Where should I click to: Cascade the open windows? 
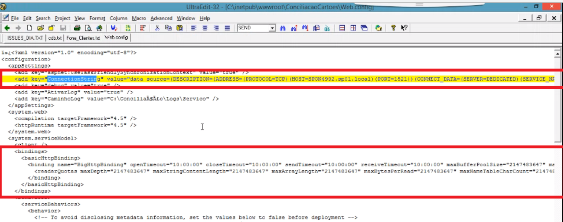(x=364, y=28)
